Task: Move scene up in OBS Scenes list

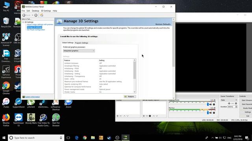Action: [x=124, y=116]
